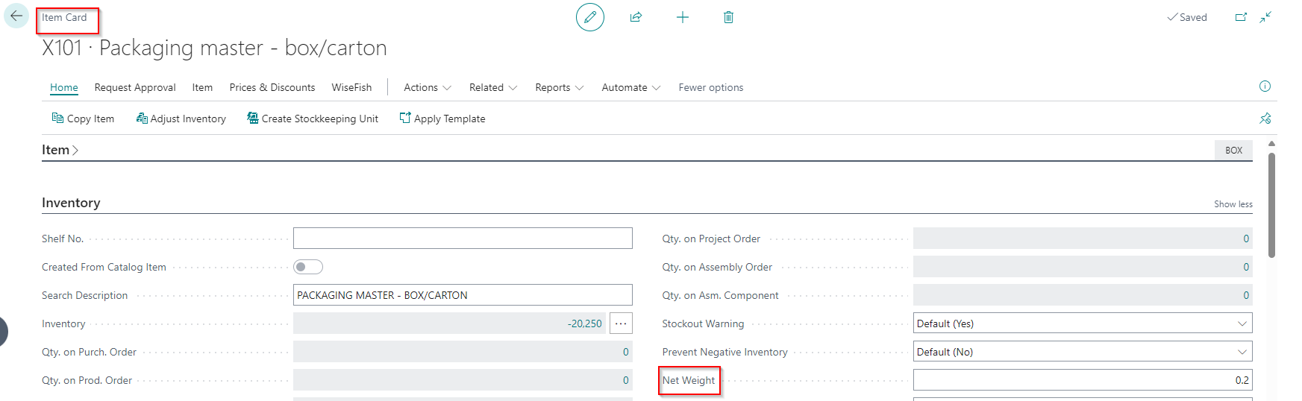Click the back arrow button

pyautogui.click(x=16, y=16)
